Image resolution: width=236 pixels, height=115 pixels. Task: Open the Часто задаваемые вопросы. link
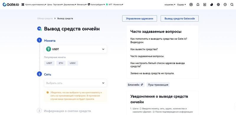pos(147,56)
